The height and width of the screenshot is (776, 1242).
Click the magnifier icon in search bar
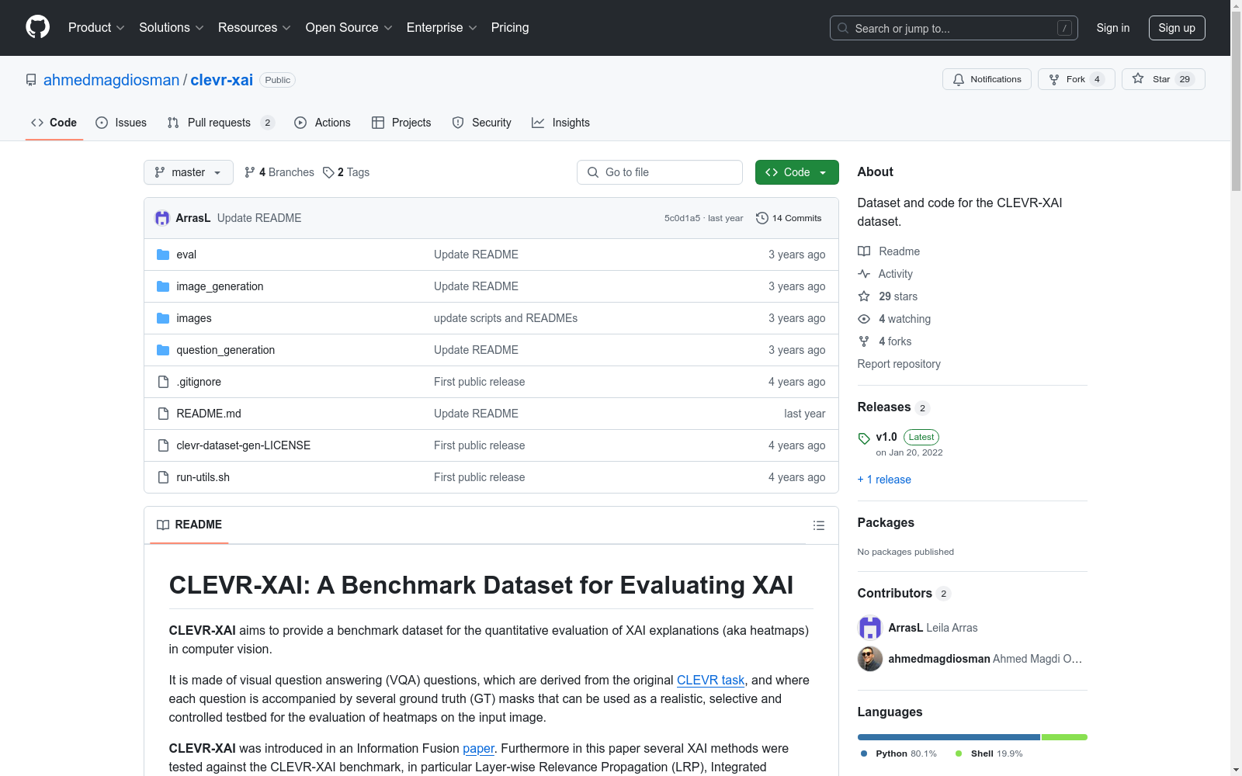point(843,28)
